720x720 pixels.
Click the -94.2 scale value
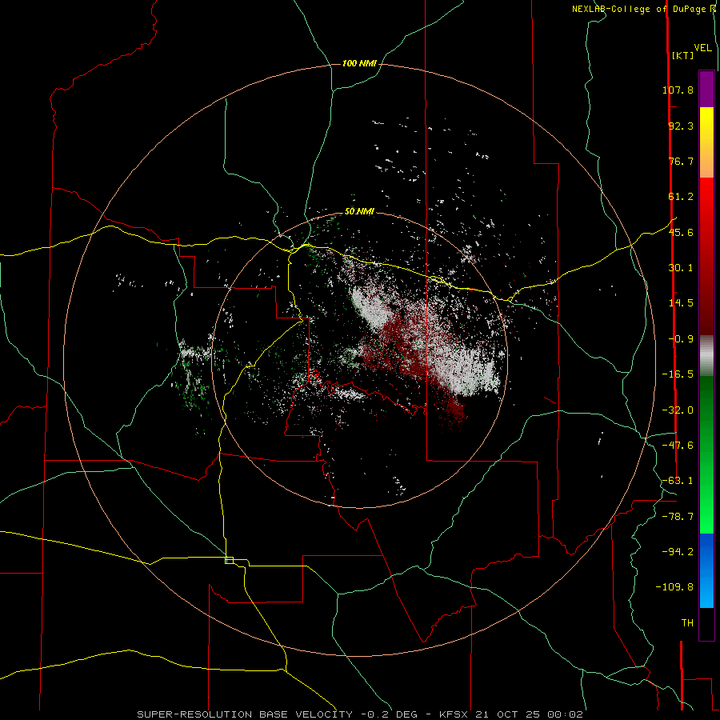[x=678, y=551]
